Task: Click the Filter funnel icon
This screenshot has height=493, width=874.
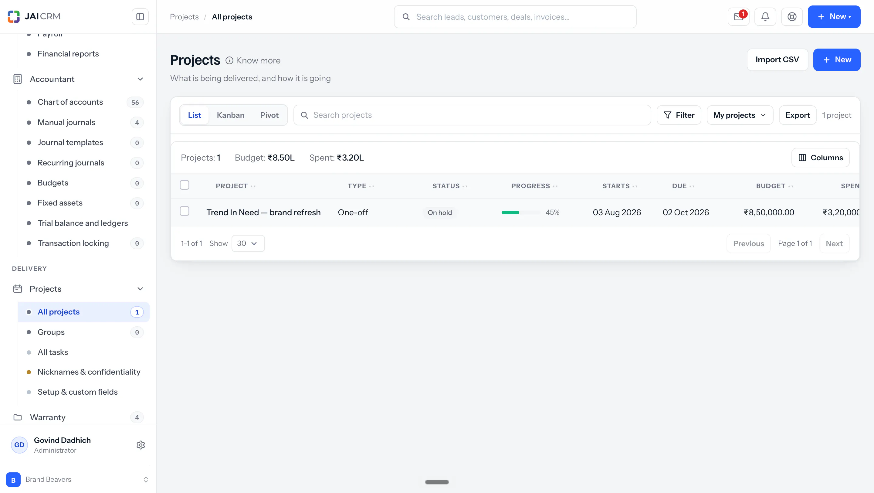Action: (667, 115)
